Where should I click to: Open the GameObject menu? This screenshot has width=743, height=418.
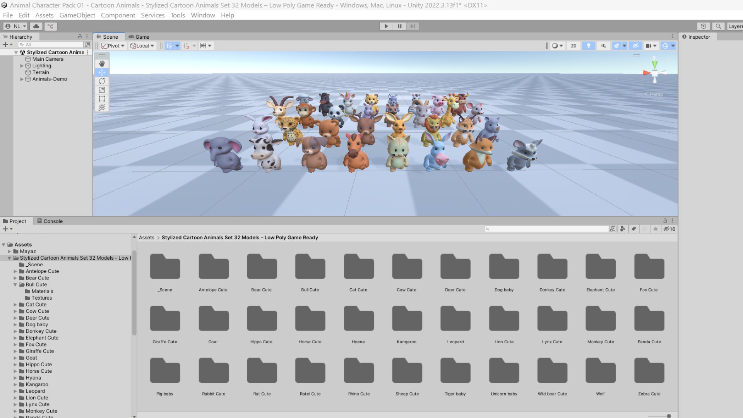77,15
